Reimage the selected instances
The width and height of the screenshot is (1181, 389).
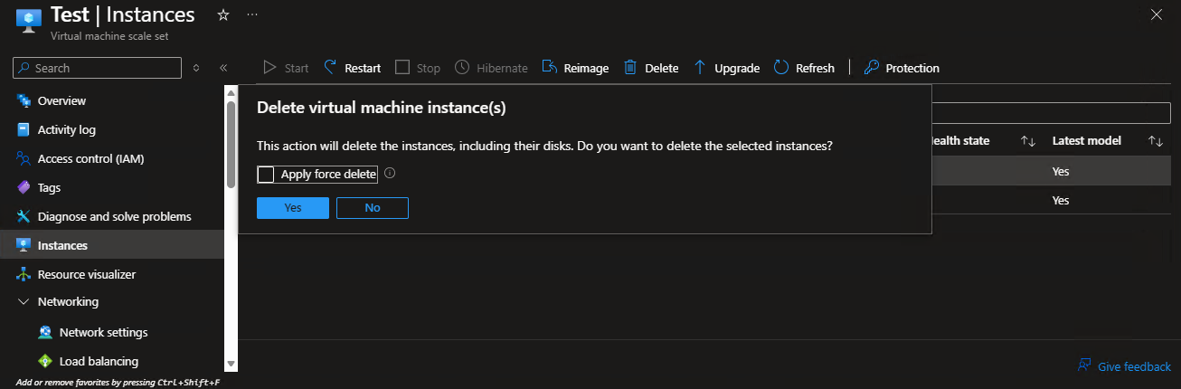(575, 68)
